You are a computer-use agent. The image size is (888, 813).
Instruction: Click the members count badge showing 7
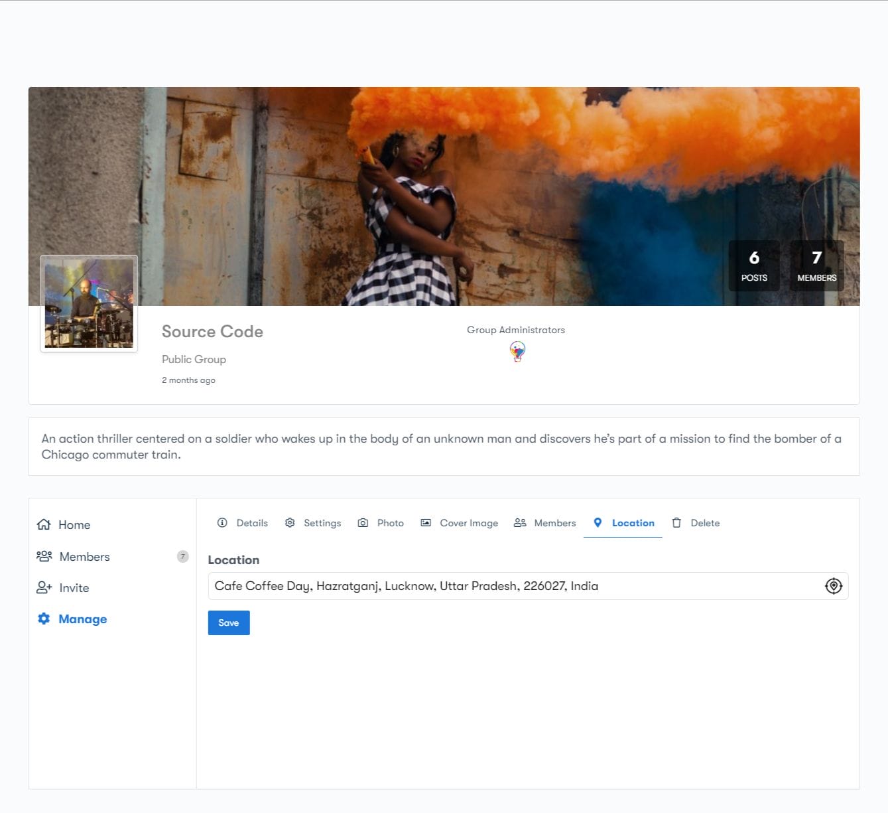click(183, 557)
